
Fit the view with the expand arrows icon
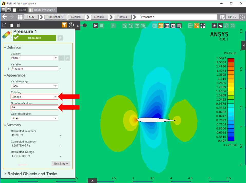point(203,26)
